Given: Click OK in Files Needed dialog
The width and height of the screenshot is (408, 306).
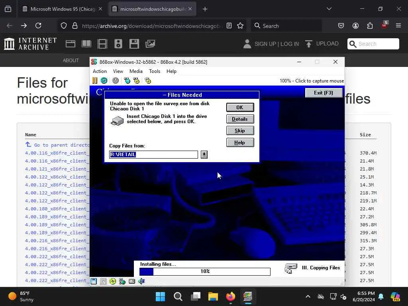Looking at the screenshot, I should 240,108.
